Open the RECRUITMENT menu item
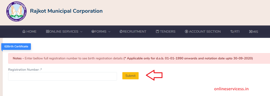Image resolution: width=270 pixels, height=96 pixels. (x=133, y=32)
